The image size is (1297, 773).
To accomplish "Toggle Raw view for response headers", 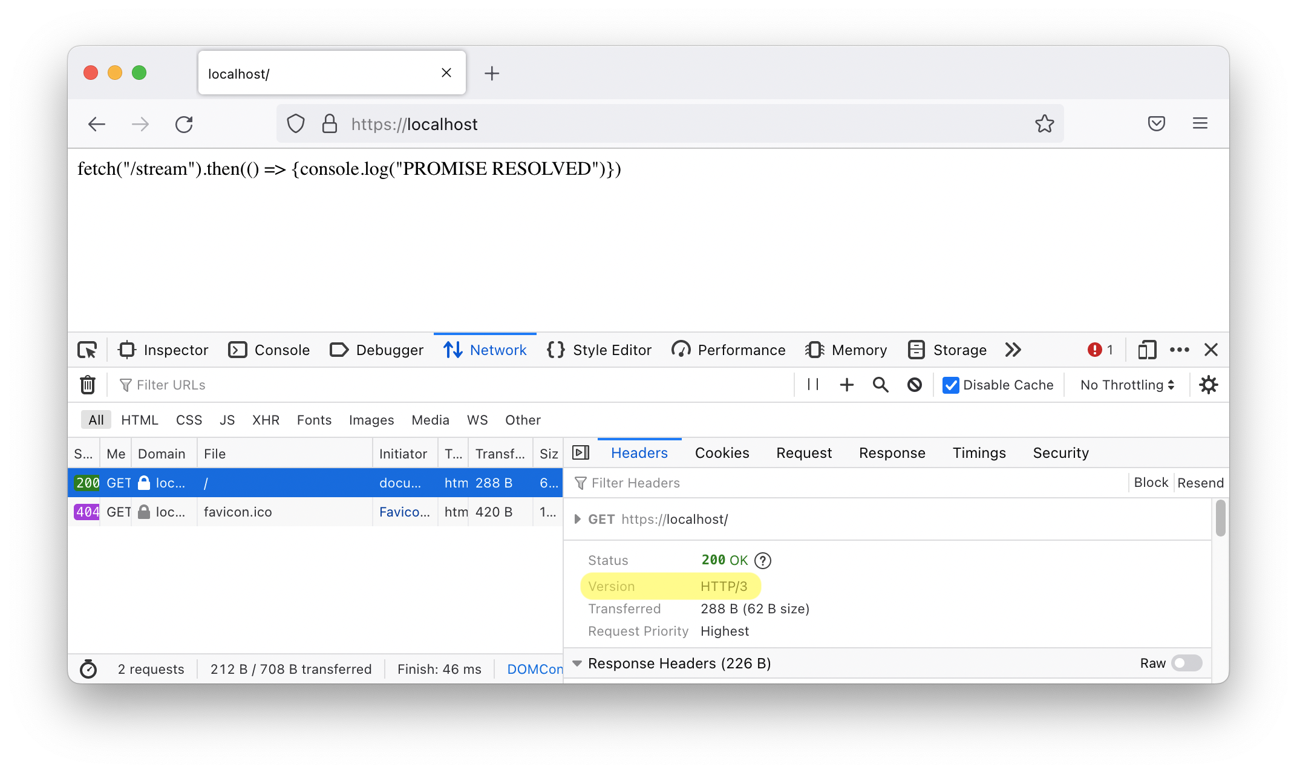I will pyautogui.click(x=1186, y=663).
